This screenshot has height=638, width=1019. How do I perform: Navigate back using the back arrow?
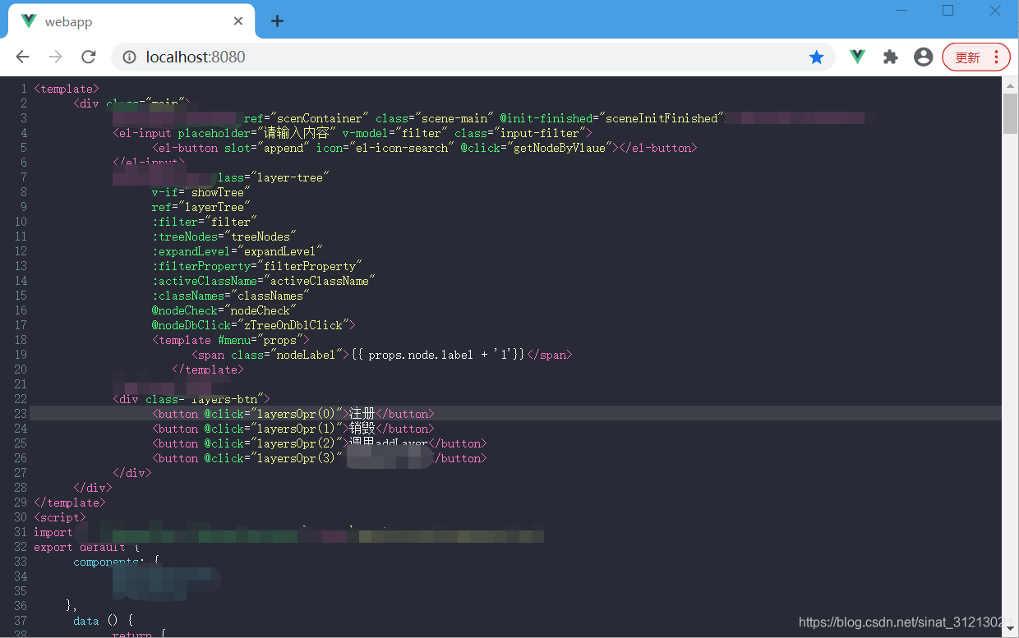[22, 57]
